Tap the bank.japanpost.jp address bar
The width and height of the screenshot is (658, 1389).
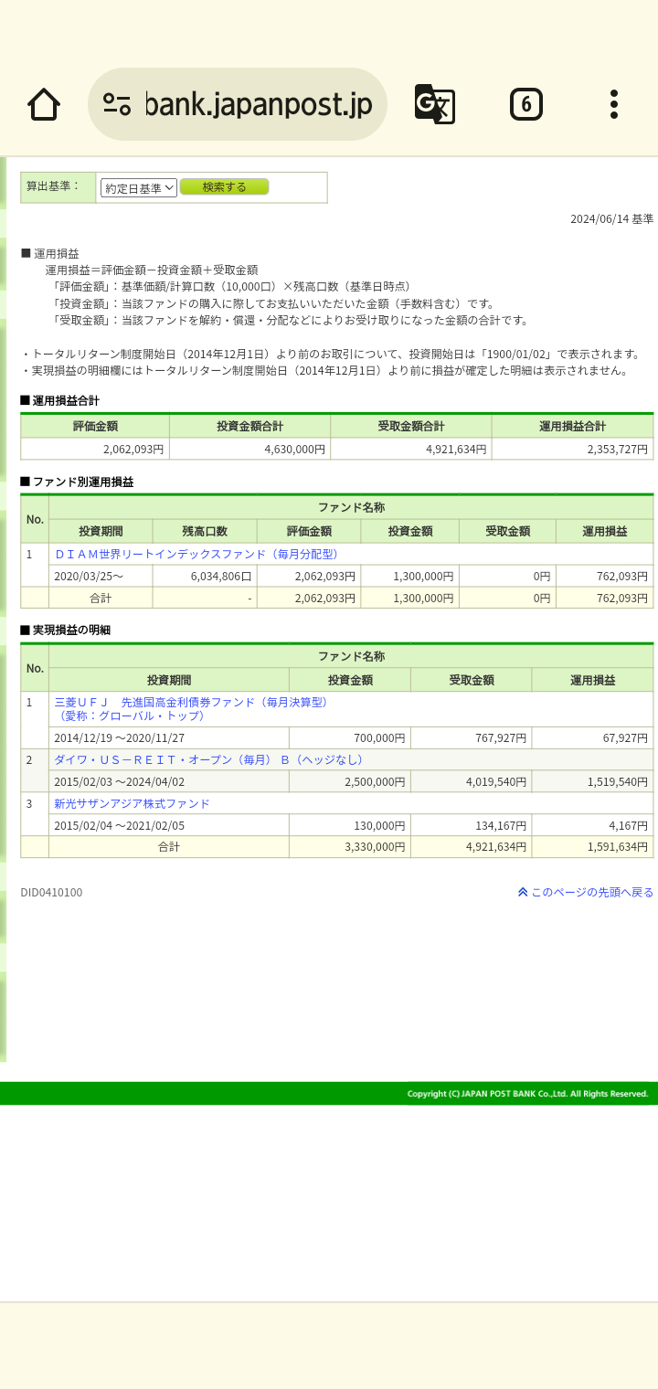pyautogui.click(x=238, y=104)
